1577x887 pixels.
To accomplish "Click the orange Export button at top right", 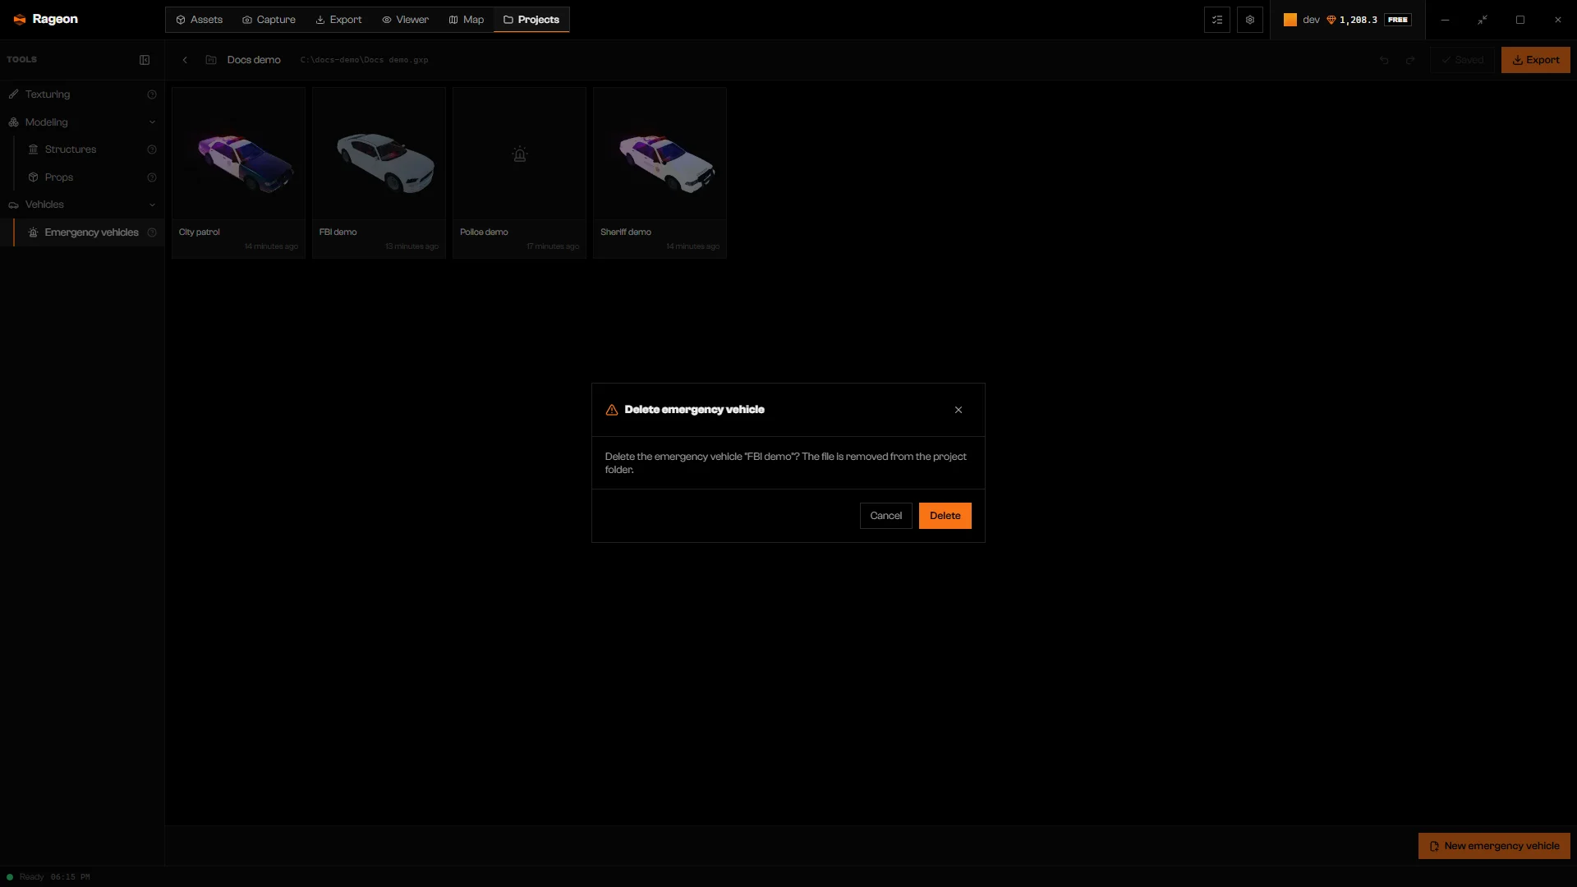I will coord(1535,60).
